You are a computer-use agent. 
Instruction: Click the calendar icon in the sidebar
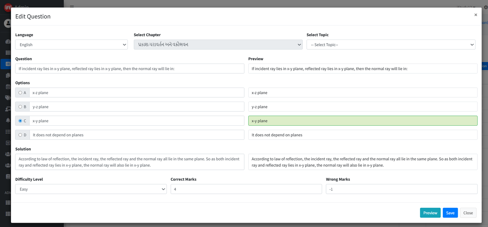8,86
